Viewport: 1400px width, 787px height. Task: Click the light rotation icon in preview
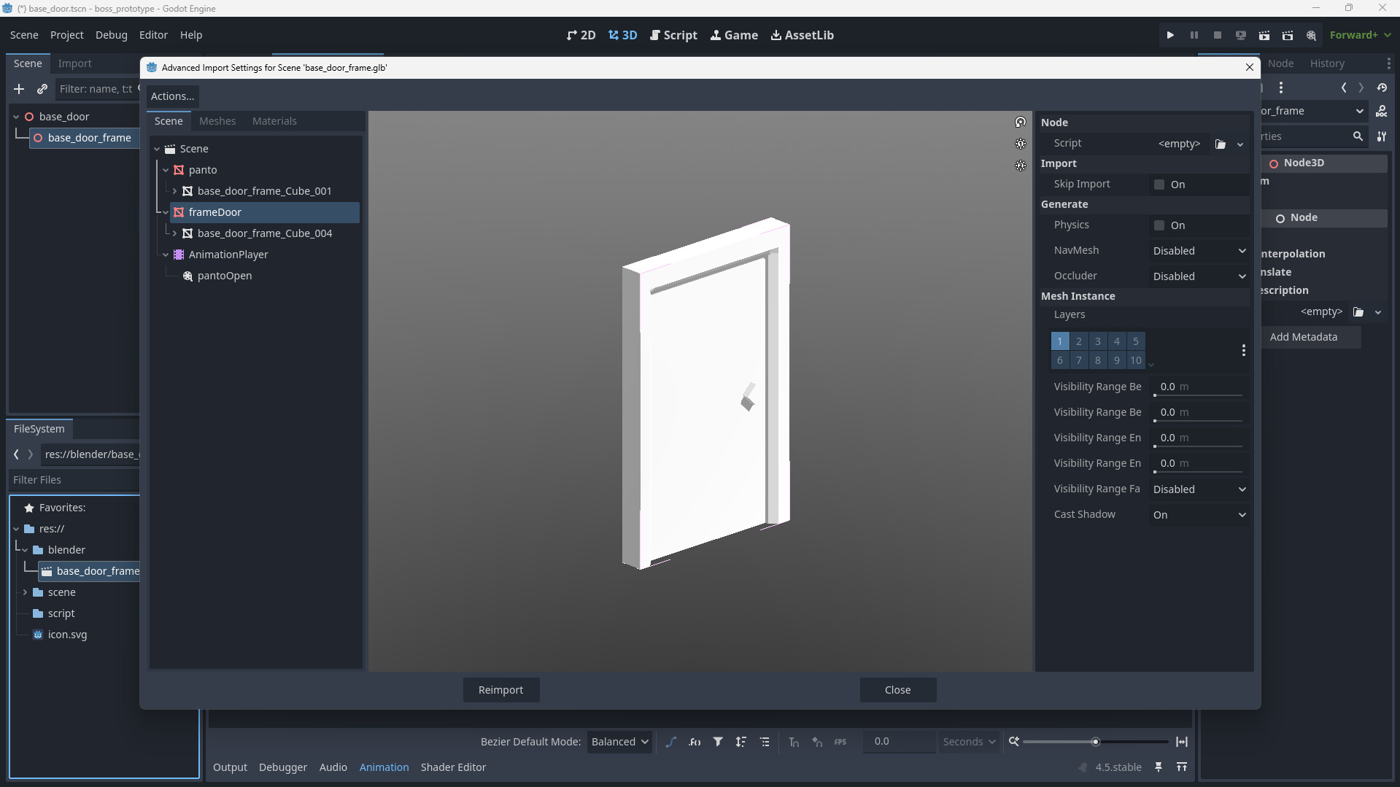tap(1021, 122)
